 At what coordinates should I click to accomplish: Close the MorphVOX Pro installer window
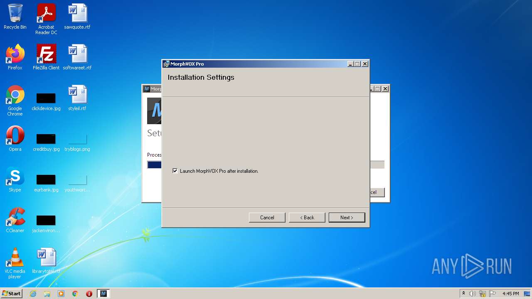tap(365, 64)
